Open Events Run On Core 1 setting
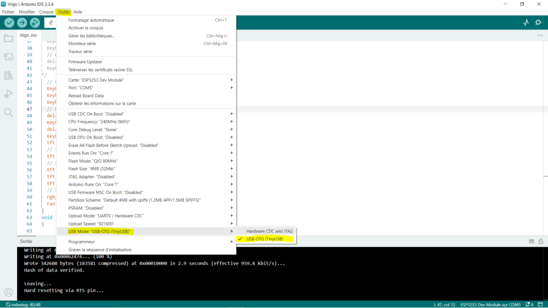This screenshot has width=548, height=308. pos(147,153)
